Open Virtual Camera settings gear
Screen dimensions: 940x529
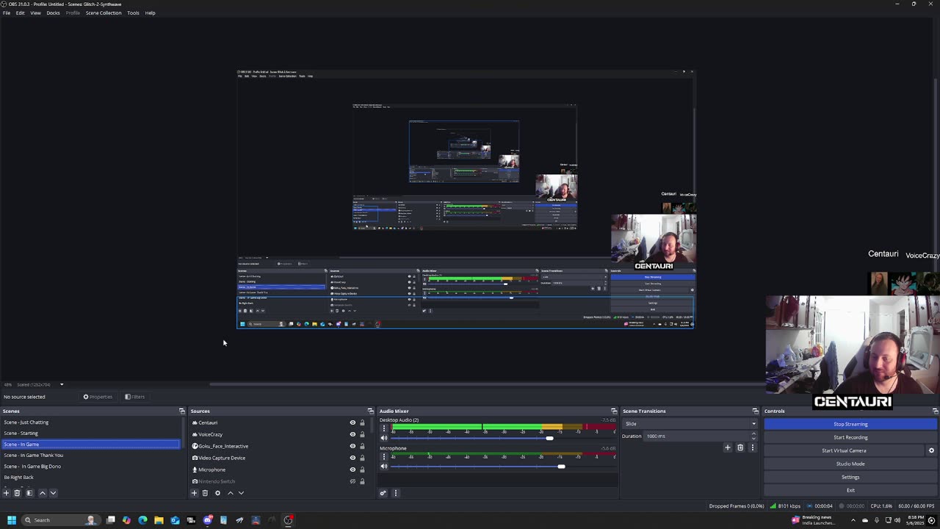(x=931, y=450)
